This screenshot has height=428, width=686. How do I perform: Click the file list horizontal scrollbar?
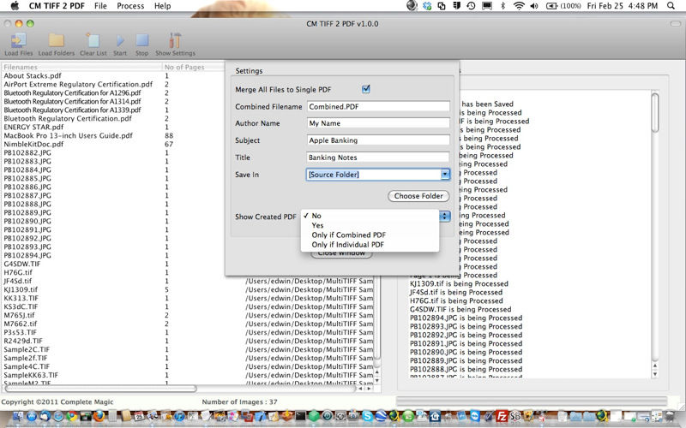tap(100, 388)
